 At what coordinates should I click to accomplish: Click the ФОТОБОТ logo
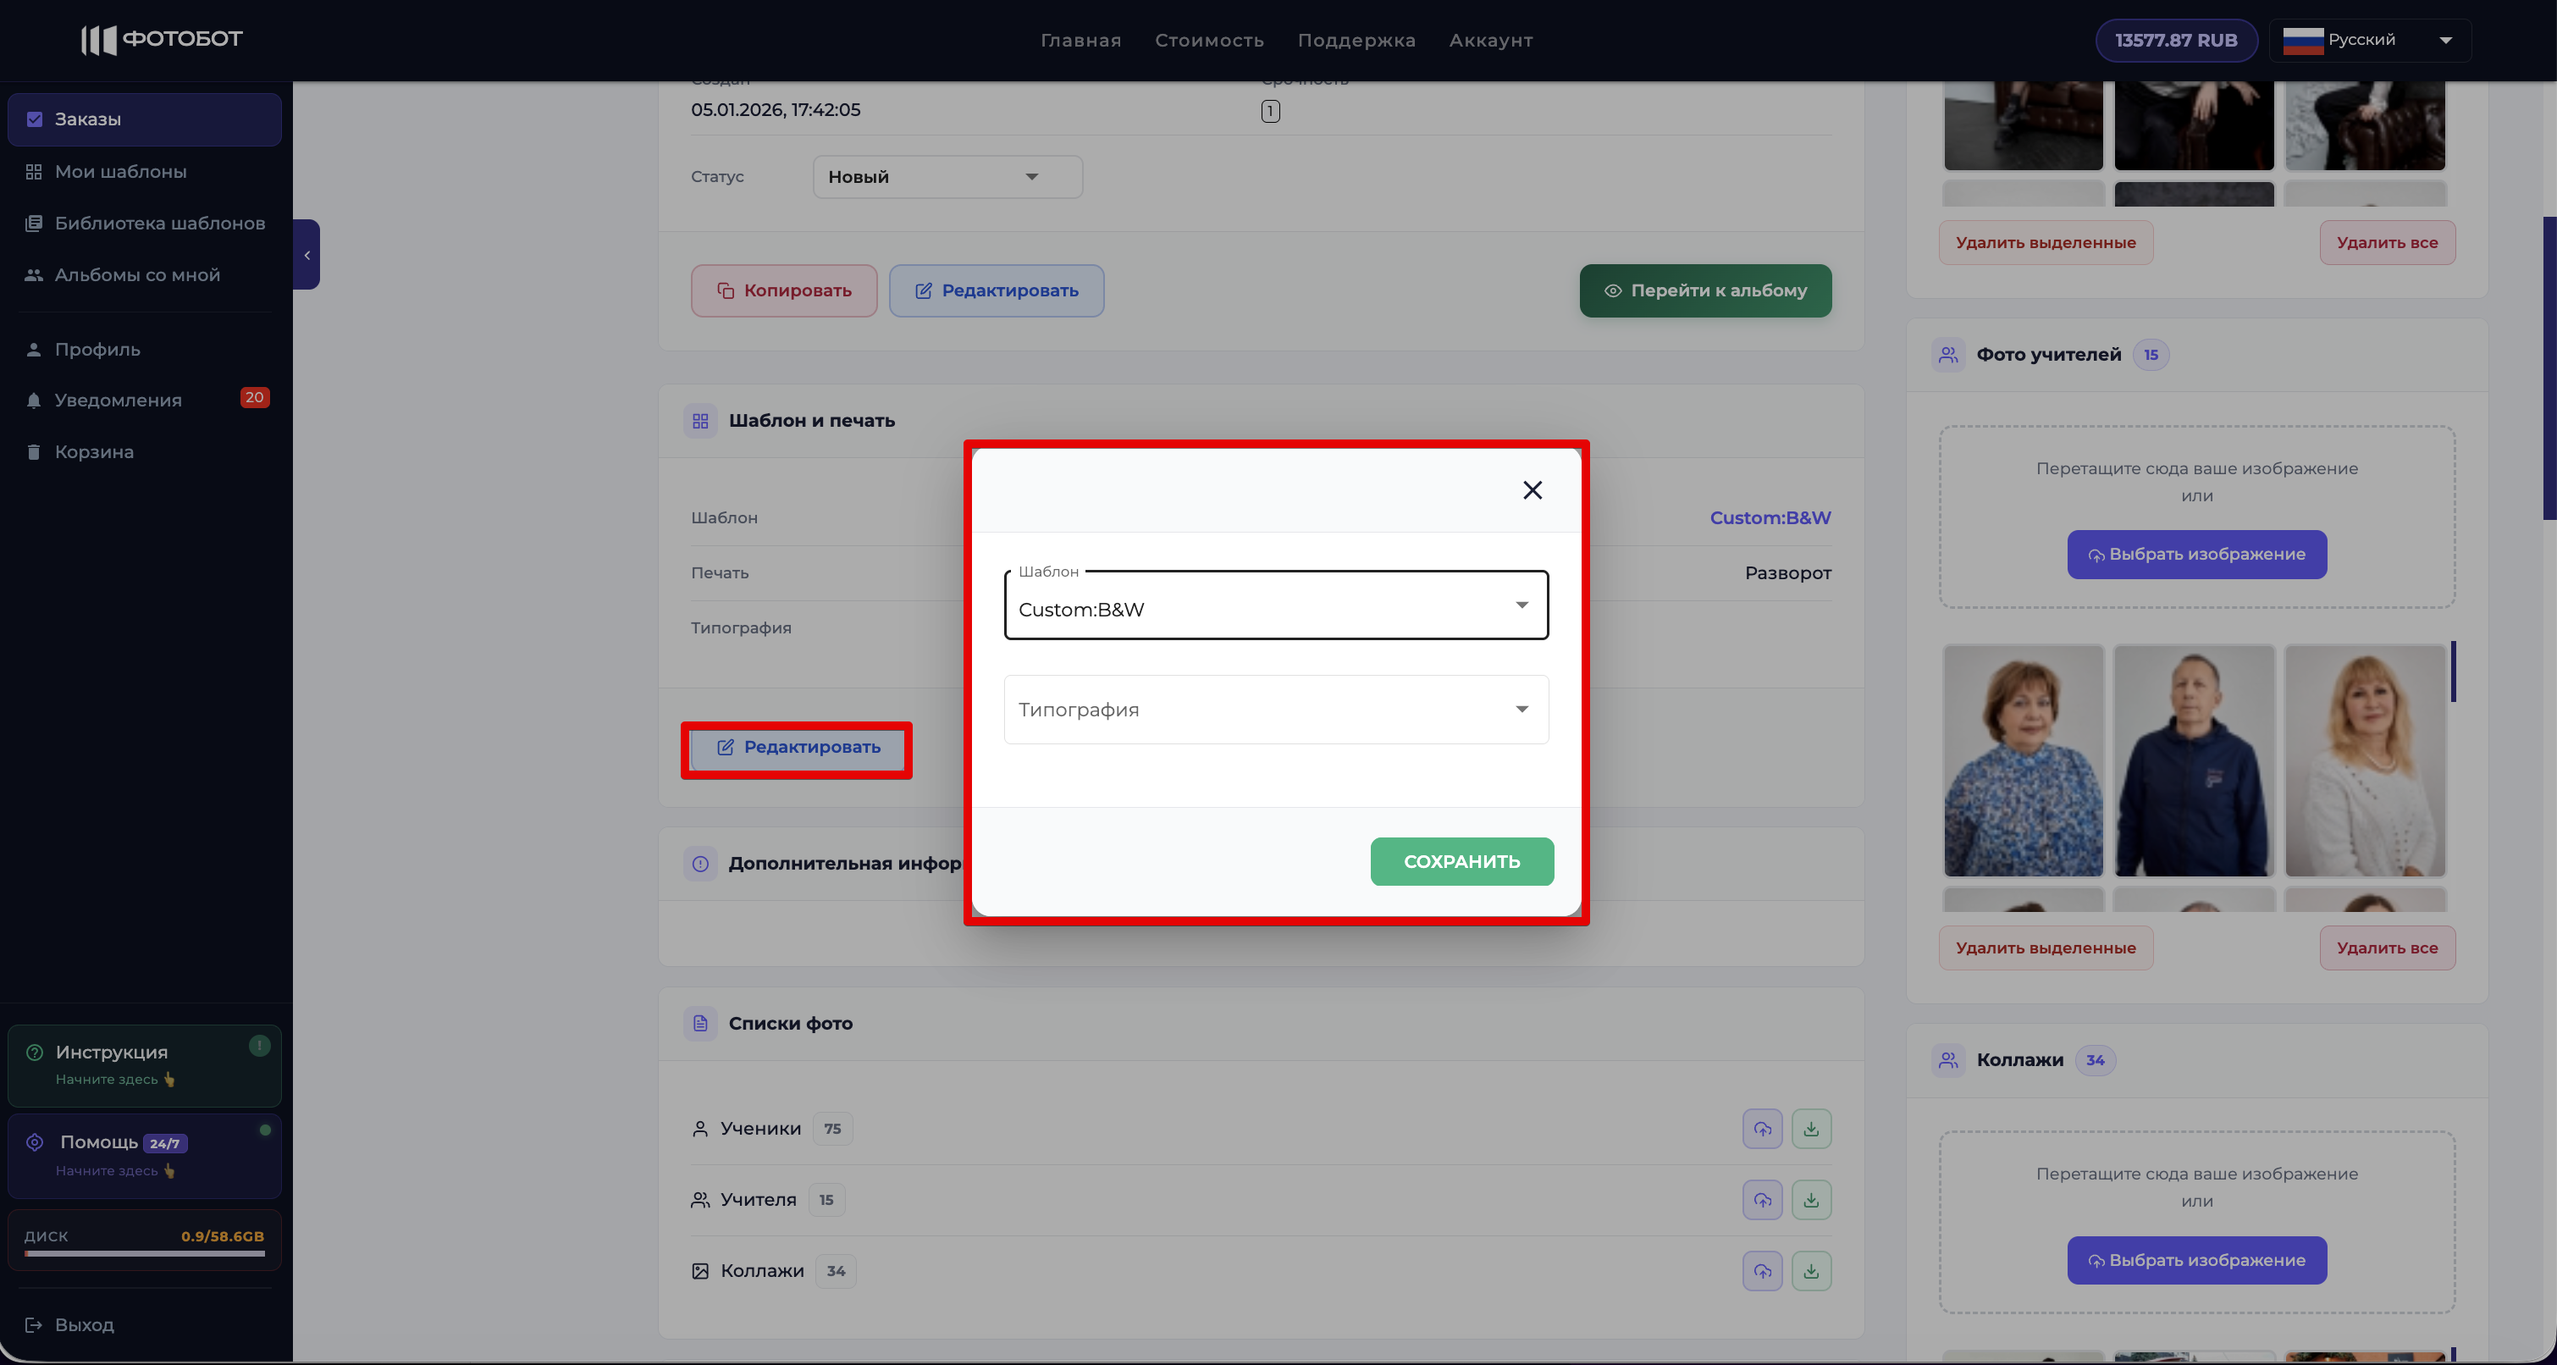tap(162, 40)
